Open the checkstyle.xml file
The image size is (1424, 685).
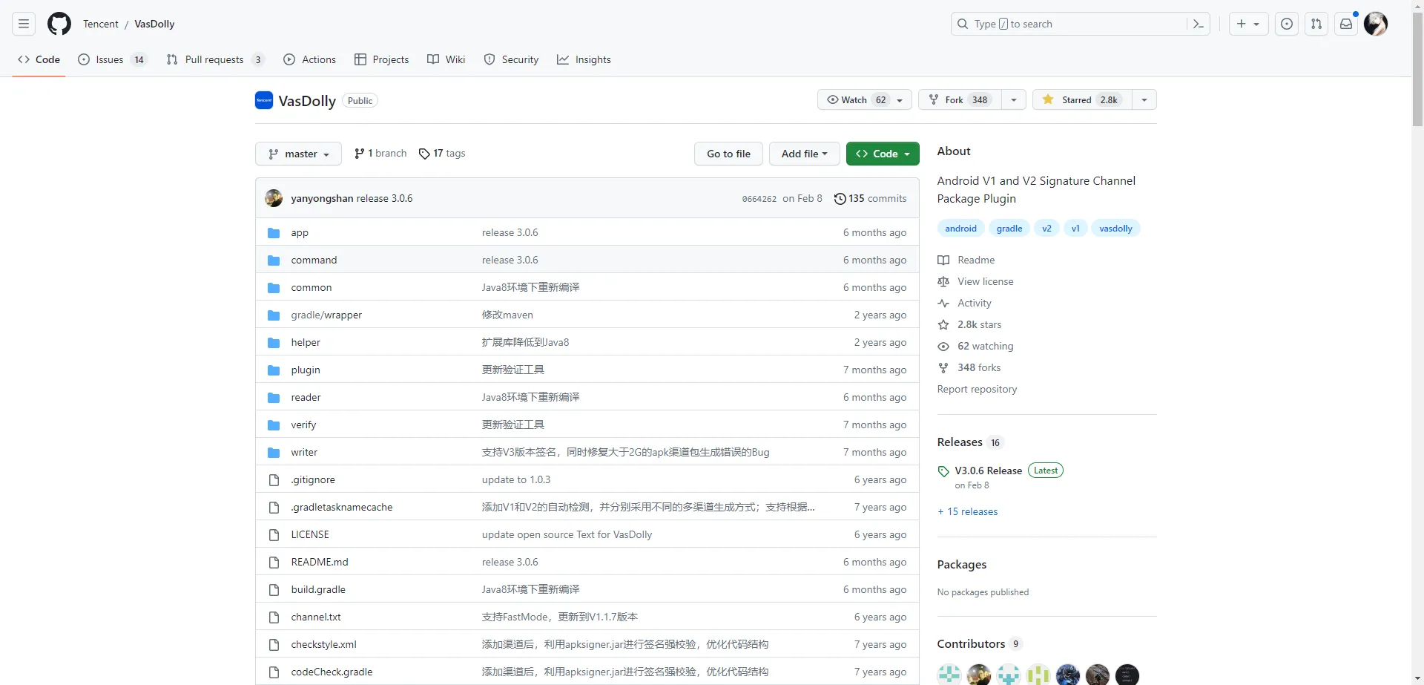(x=324, y=645)
